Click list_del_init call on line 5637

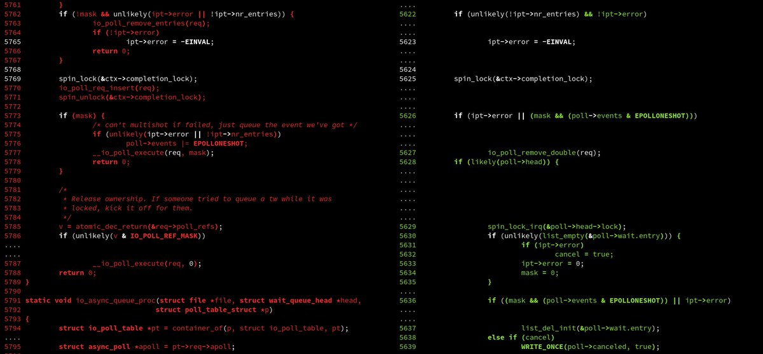pyautogui.click(x=590, y=328)
